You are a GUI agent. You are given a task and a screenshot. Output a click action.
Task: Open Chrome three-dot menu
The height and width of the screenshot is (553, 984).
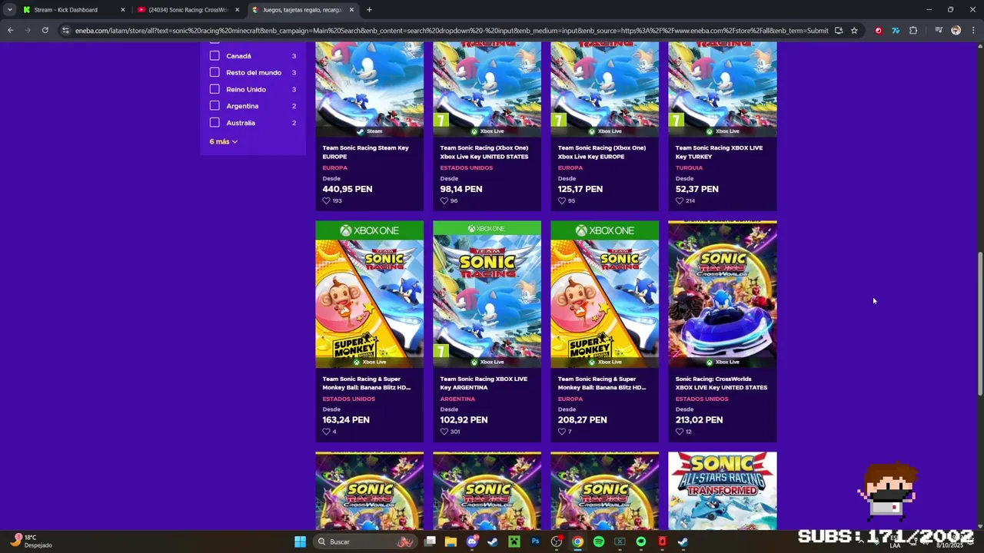(972, 31)
